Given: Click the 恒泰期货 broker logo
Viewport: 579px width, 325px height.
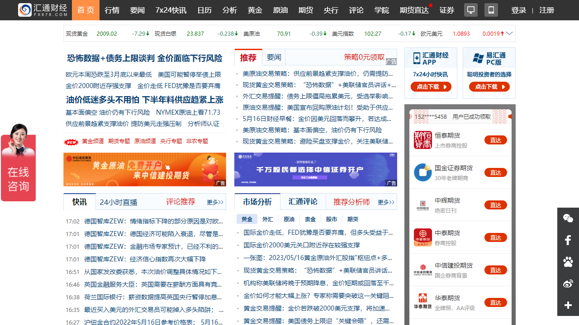Looking at the screenshot, I should tap(422, 139).
